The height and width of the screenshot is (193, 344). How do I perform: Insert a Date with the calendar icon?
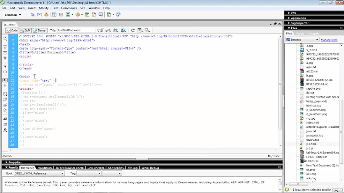87,14
